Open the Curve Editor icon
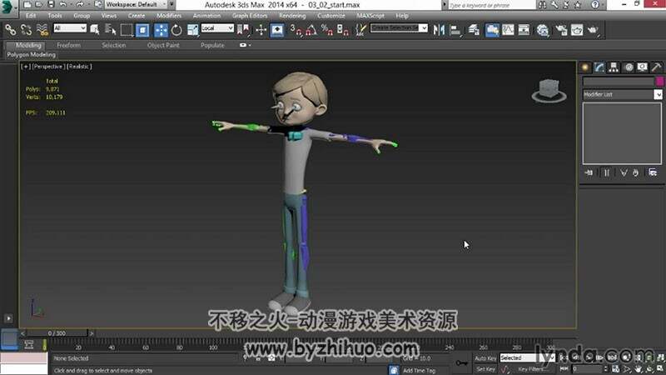Viewport: 666px width, 375px height. coord(508,30)
